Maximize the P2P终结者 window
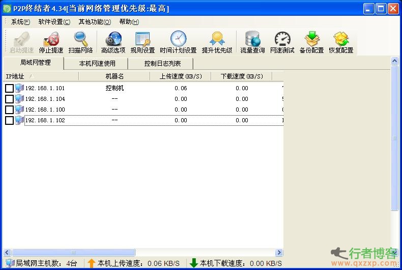The width and height of the screenshot is (402, 270). 381,9
